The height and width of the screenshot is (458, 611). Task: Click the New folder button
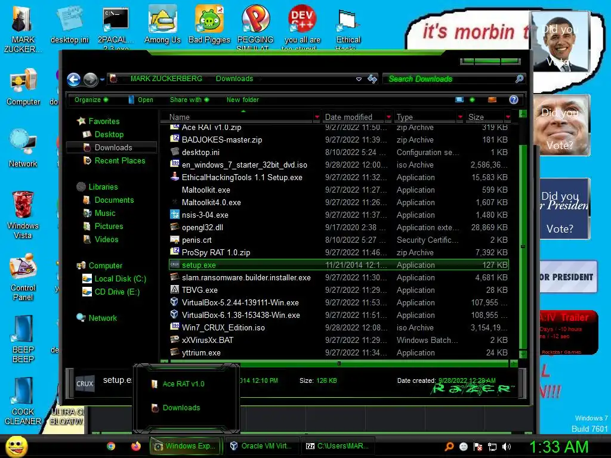click(243, 100)
